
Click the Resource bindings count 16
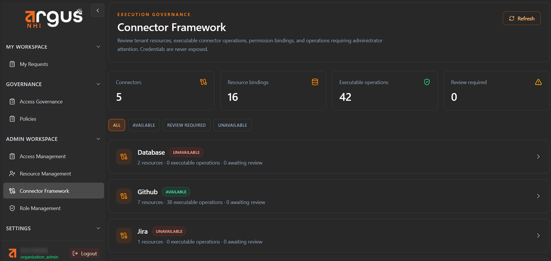[233, 97]
